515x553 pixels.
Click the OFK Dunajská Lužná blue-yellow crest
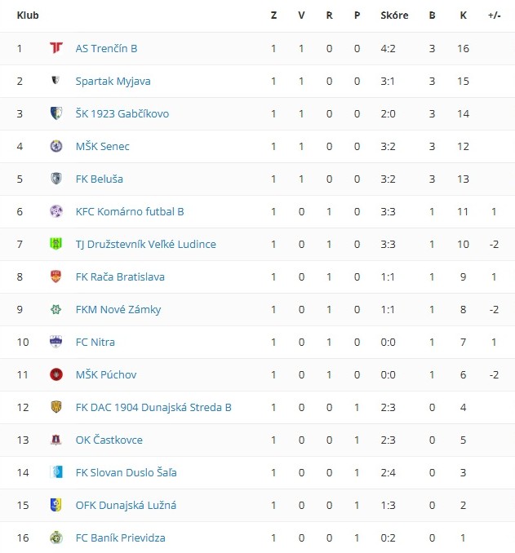point(56,505)
